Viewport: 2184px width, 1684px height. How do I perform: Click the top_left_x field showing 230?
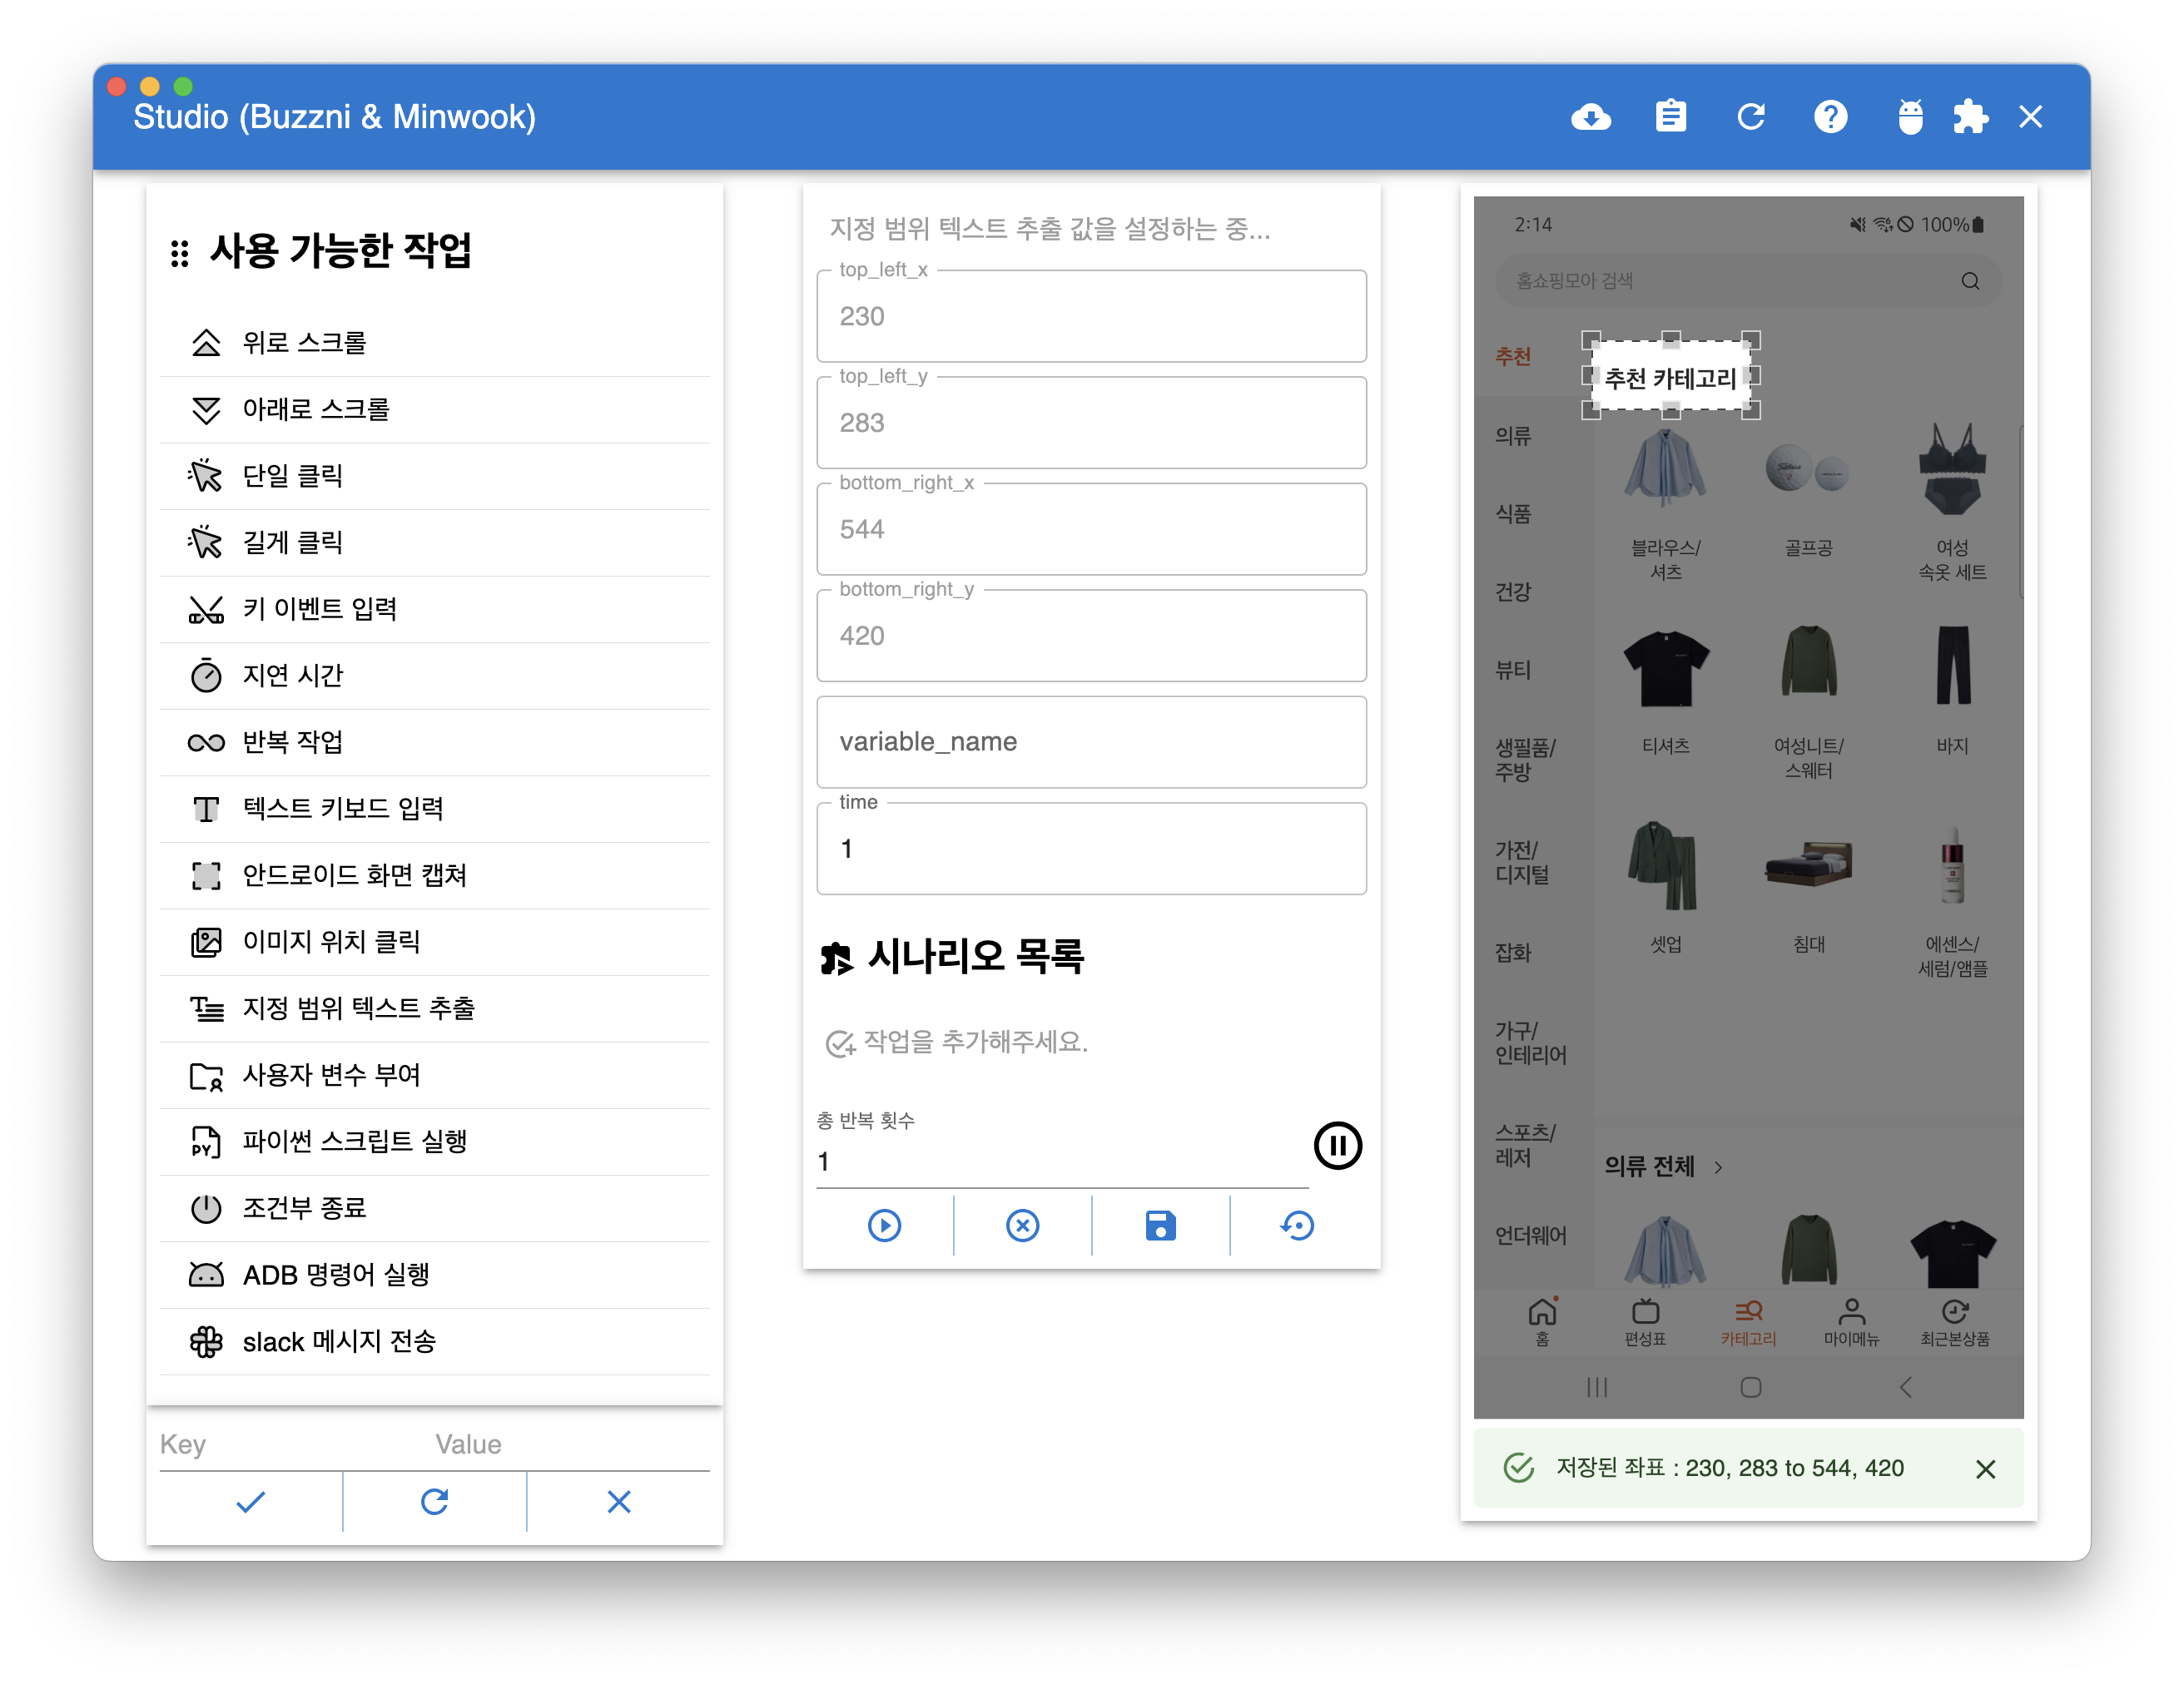click(x=1091, y=317)
